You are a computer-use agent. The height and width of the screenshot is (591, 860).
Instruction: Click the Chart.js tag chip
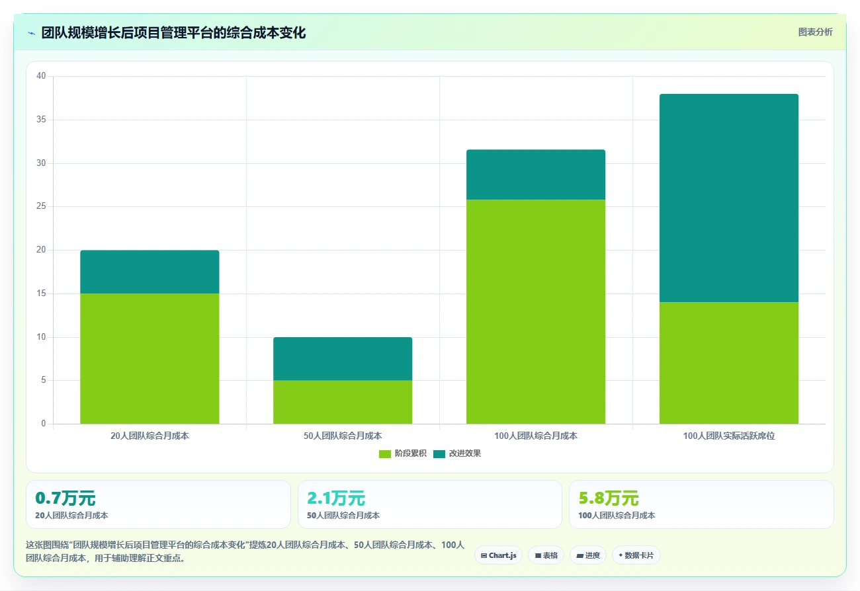pos(498,555)
